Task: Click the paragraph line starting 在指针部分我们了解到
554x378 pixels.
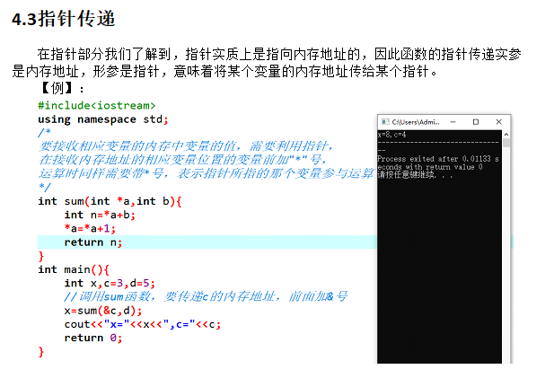Action: (x=279, y=54)
